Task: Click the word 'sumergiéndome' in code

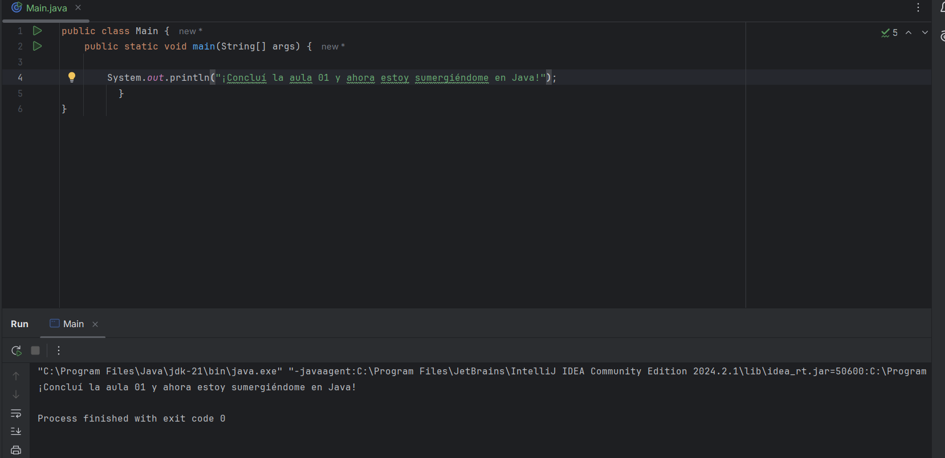Action: (x=451, y=77)
